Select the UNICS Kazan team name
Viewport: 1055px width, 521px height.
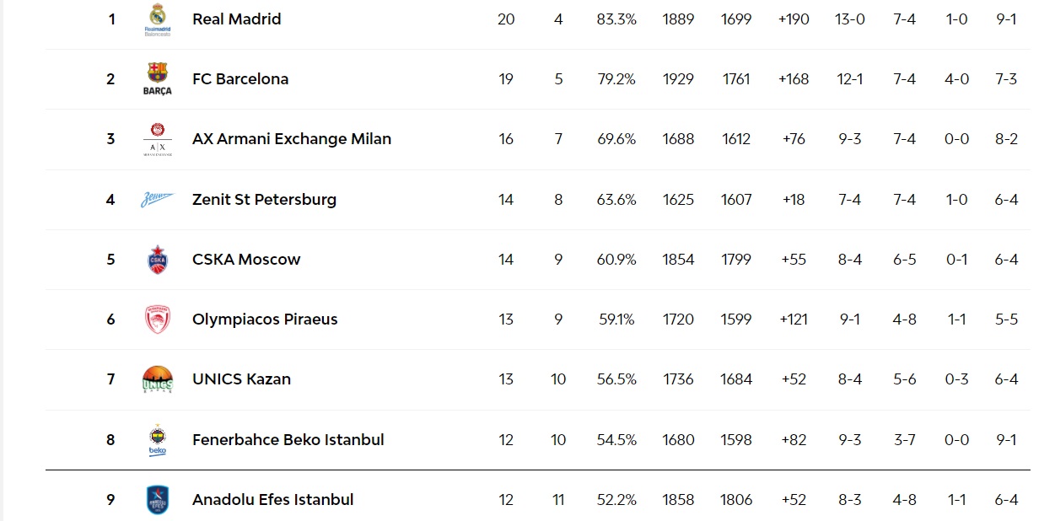click(x=241, y=379)
